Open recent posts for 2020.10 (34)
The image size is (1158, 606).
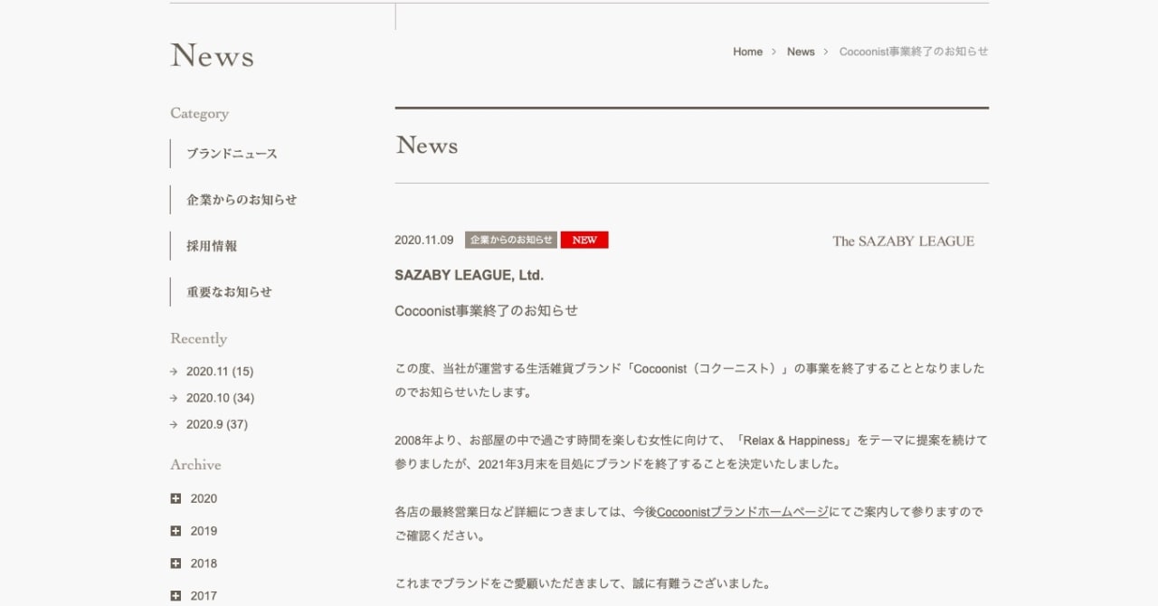220,398
